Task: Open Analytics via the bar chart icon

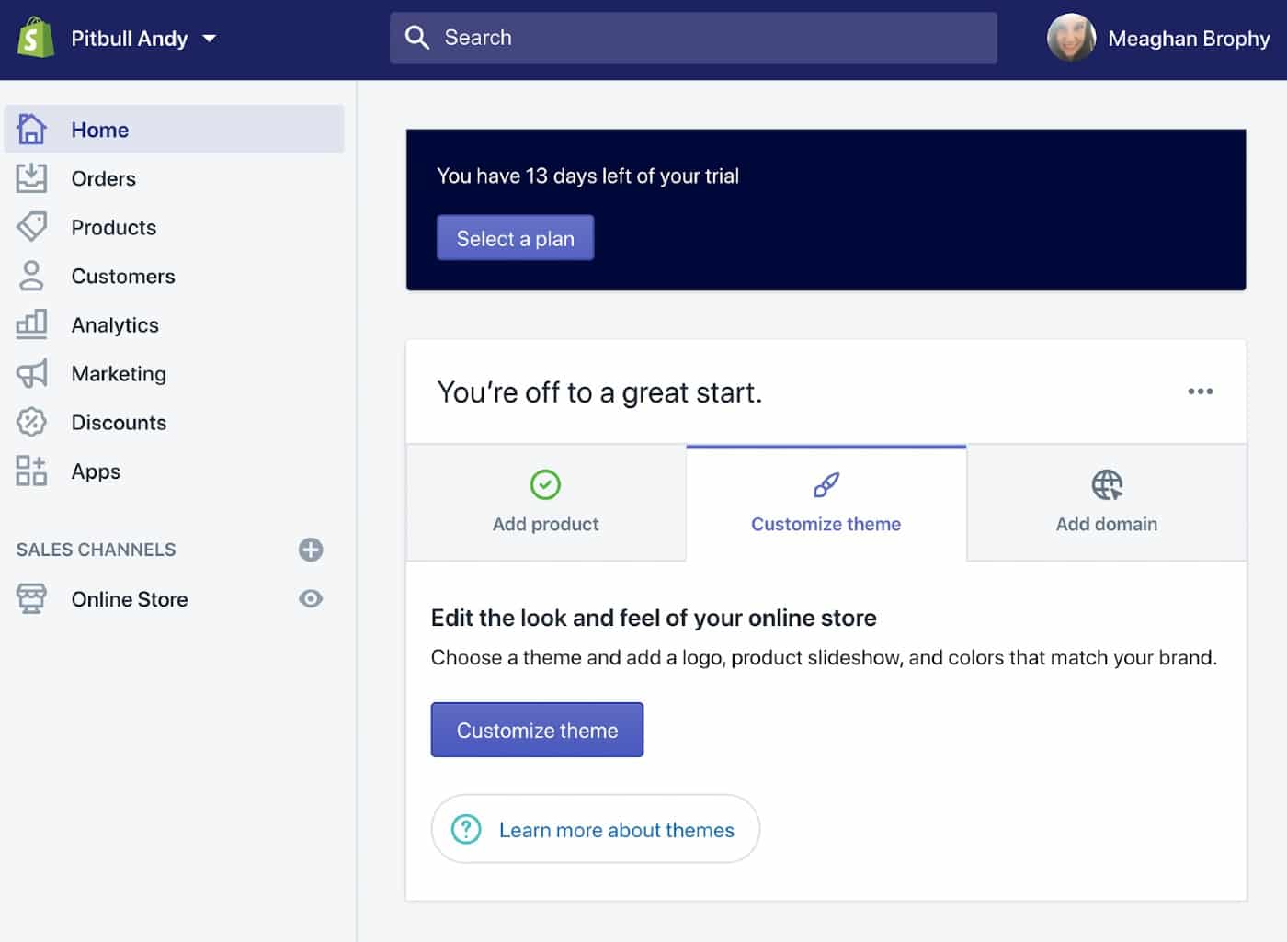Action: pos(32,324)
